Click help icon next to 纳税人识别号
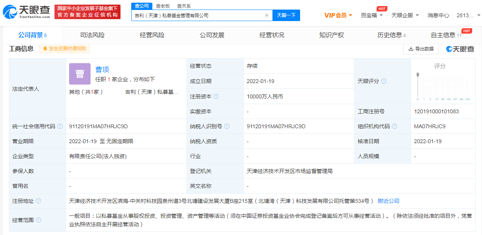The image size is (482, 235). [227, 126]
